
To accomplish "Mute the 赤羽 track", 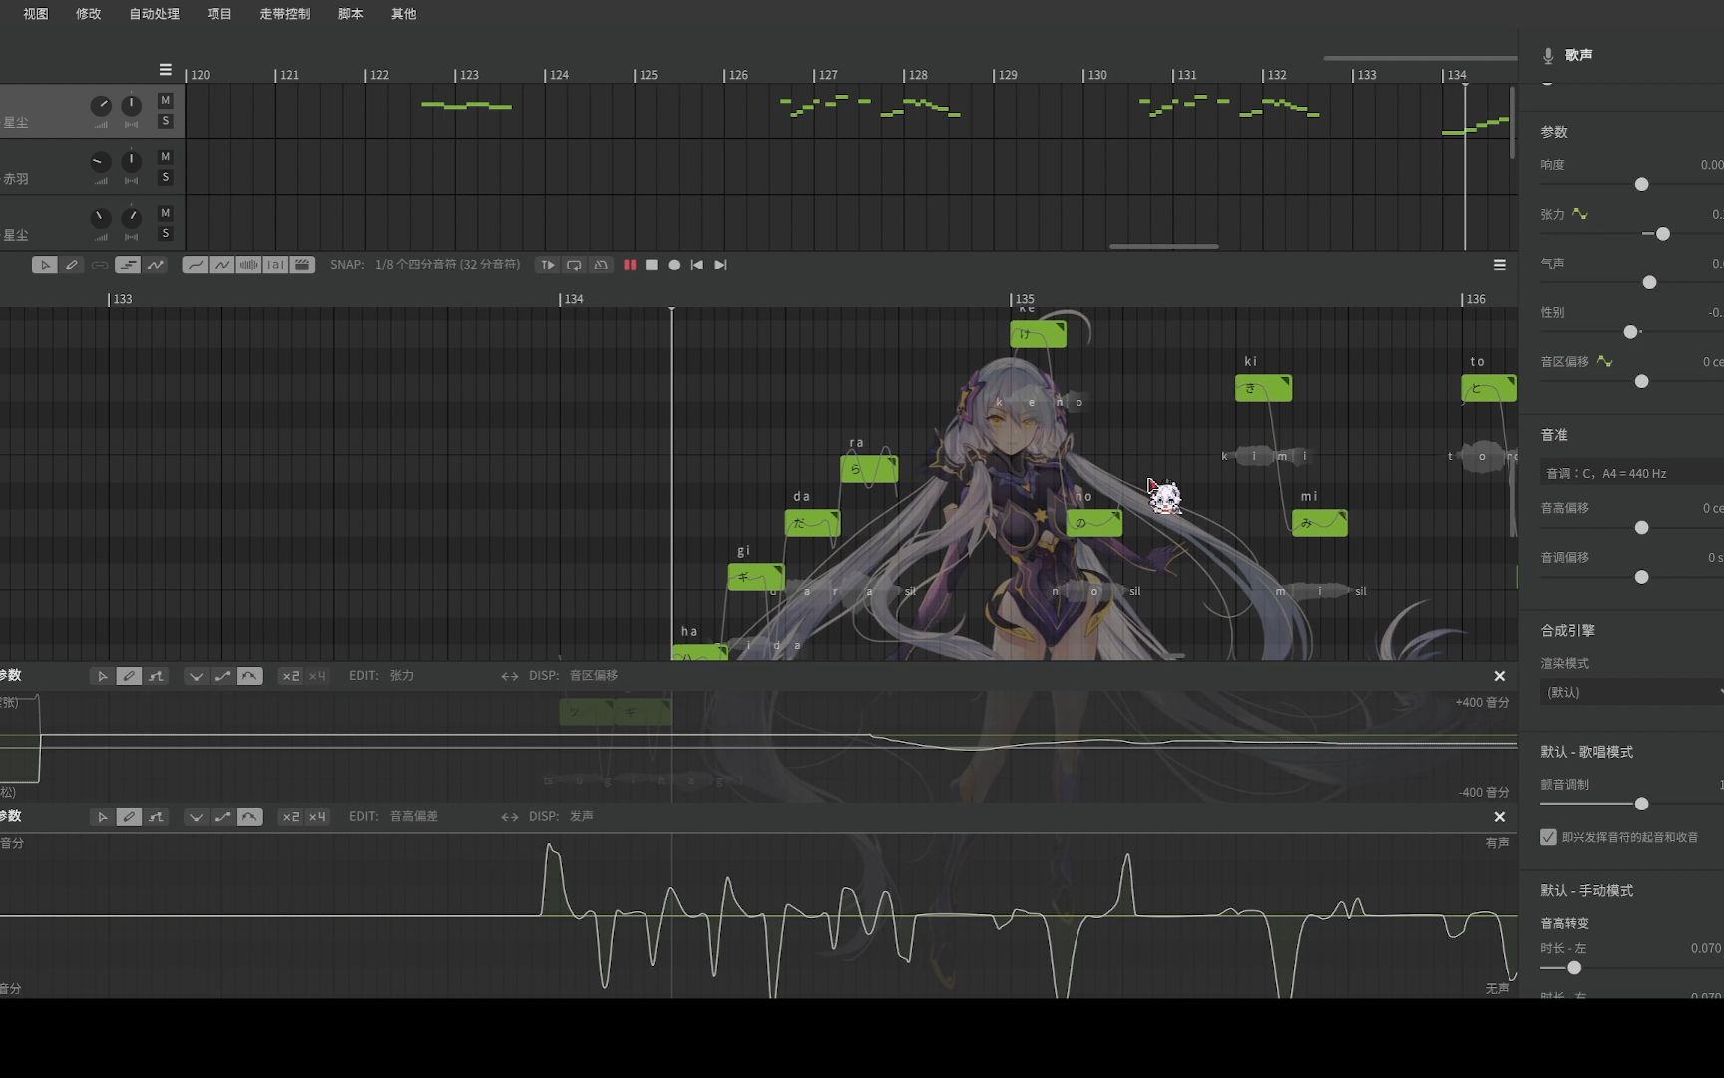I will coord(166,156).
